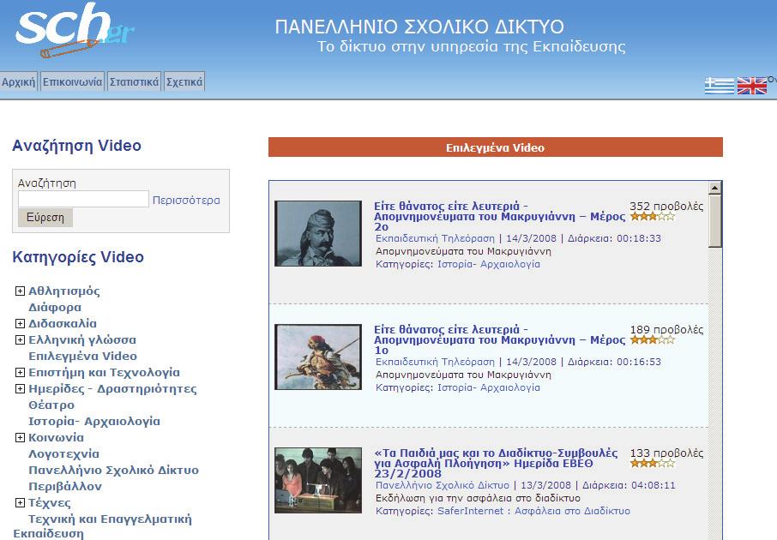Select the Περιβάλλον category

65,487
